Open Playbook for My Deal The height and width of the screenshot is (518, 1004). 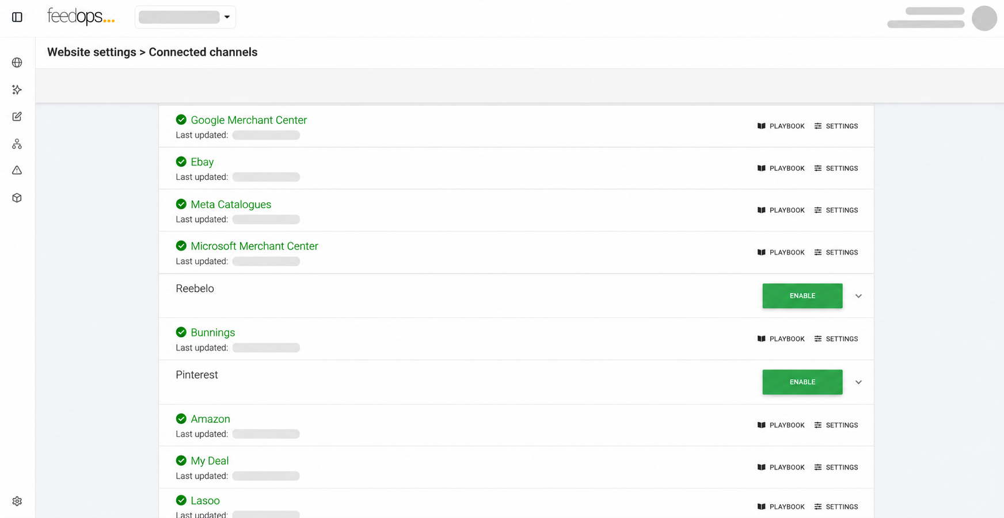pos(781,467)
